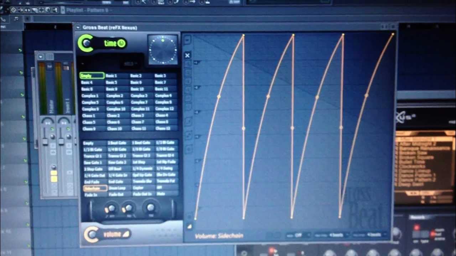Select the Basic 10 time preset
The height and width of the screenshot is (256, 456).
click(x=141, y=89)
